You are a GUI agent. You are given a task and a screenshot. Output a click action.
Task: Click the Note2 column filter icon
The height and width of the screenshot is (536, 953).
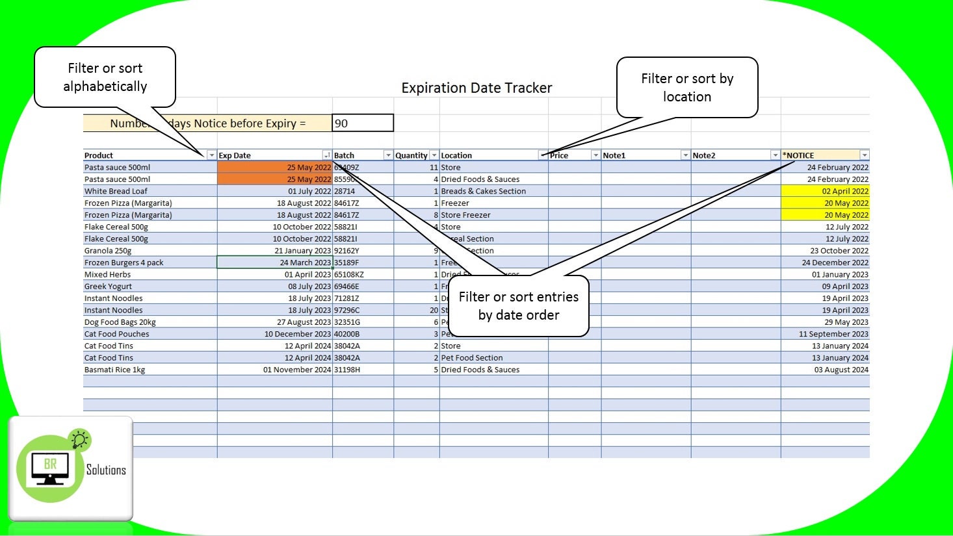tap(774, 155)
